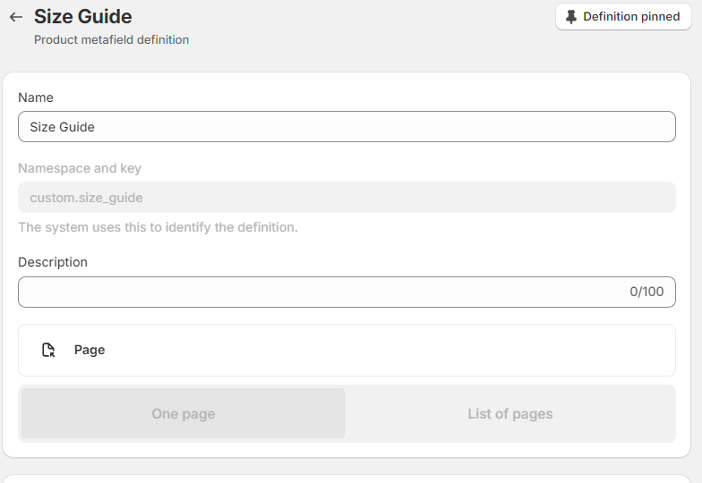Click the Description field label

(53, 262)
